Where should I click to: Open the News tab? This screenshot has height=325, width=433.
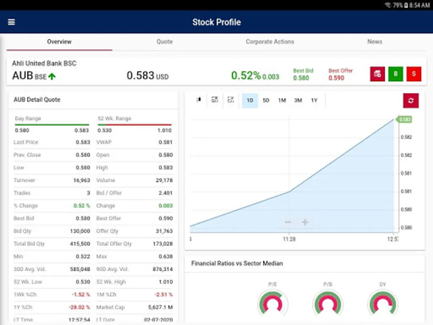point(375,42)
